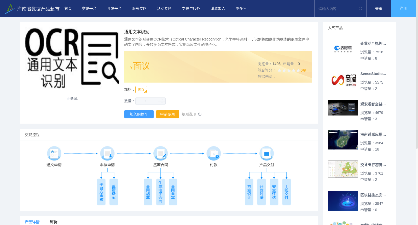This screenshot has height=225, width=418.
Task: Click the 合同备案 flow box
Action: 173,192
